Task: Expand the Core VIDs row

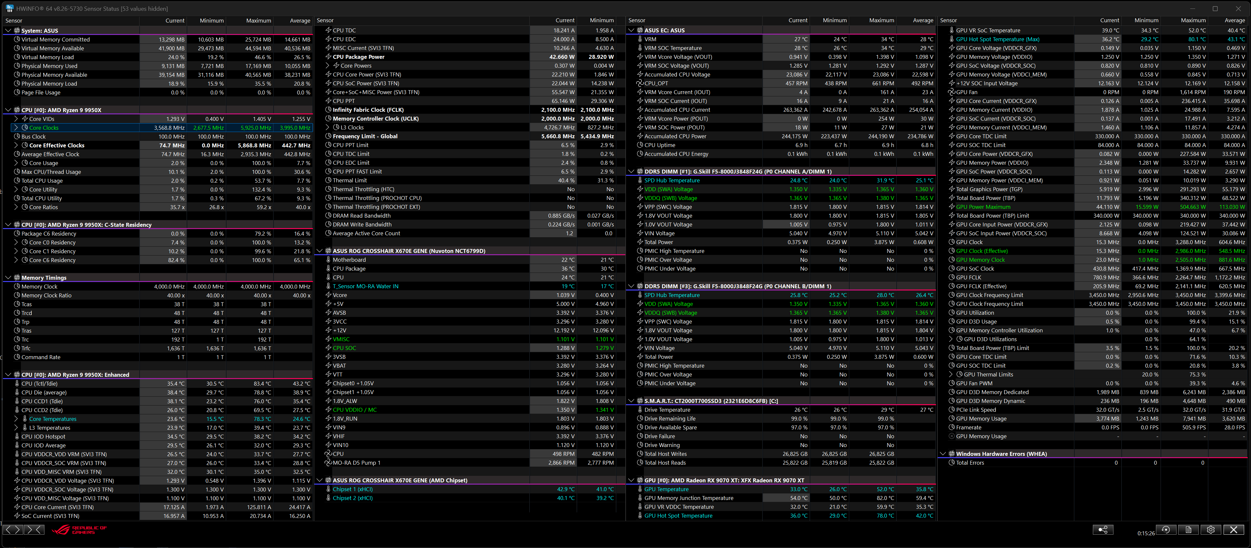Action: coord(16,119)
